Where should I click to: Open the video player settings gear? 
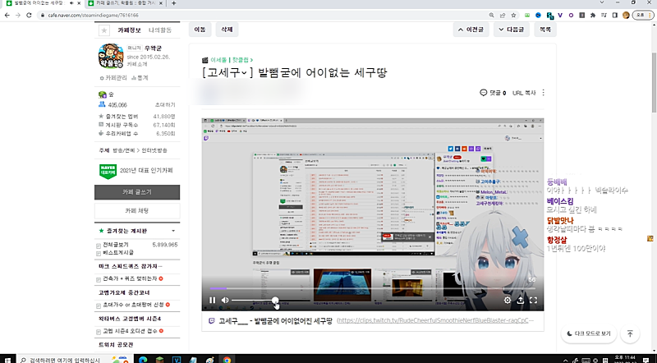coord(508,301)
